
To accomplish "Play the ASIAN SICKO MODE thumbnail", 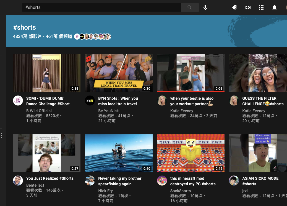I will [258, 153].
